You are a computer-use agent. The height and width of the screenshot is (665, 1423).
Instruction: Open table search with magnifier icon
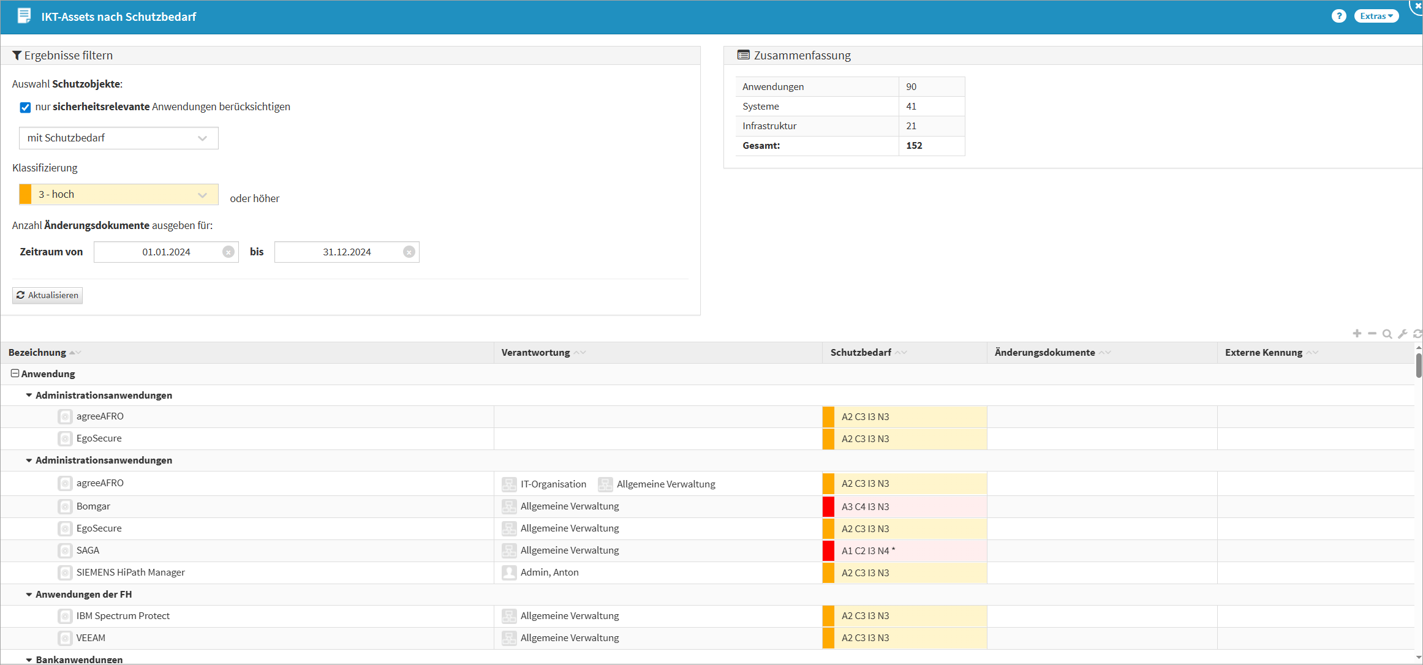click(x=1387, y=334)
